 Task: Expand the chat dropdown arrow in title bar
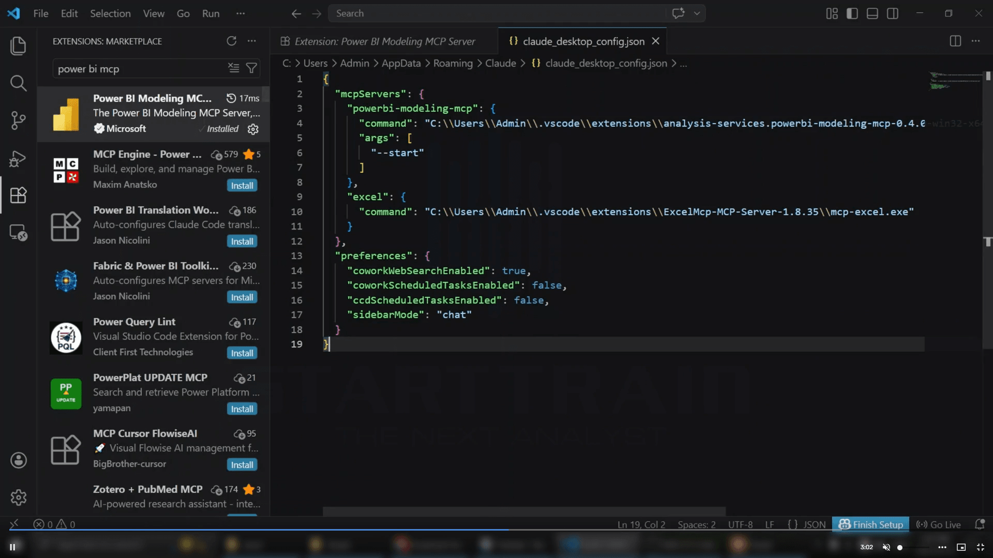pos(697,13)
